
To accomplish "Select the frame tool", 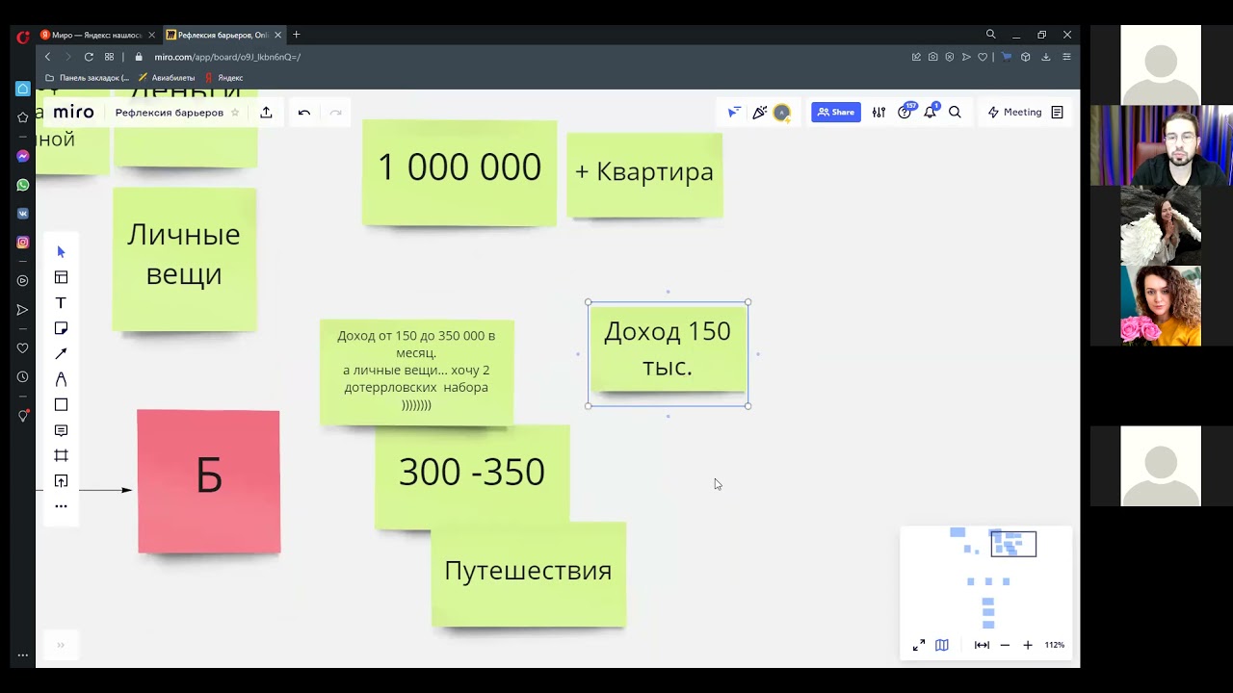I will tap(61, 455).
